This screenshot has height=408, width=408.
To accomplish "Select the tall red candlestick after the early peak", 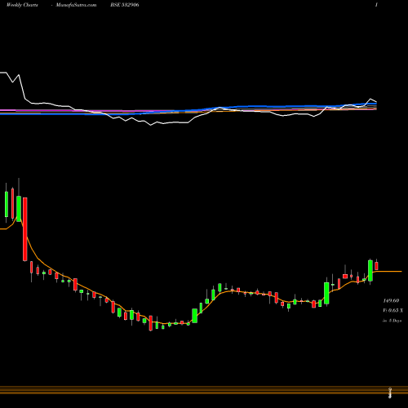I will tap(25, 229).
